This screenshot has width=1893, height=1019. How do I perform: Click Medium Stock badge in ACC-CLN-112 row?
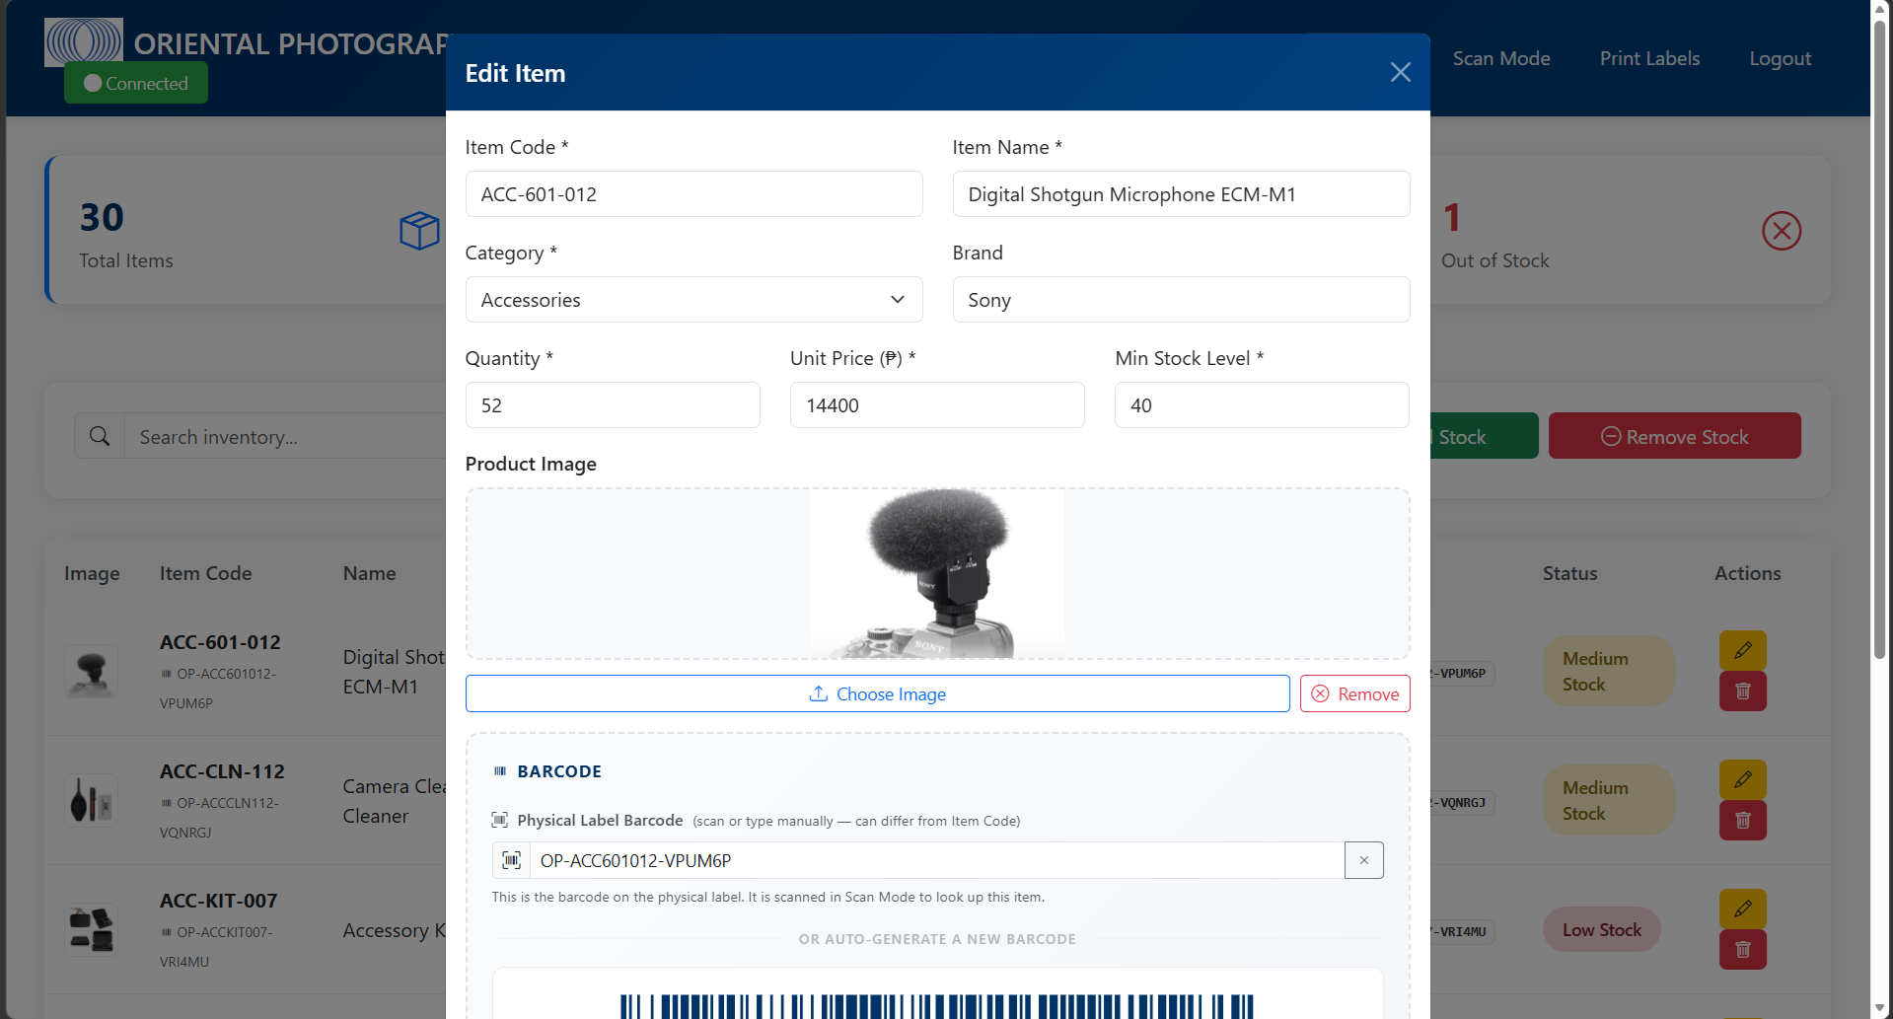tap(1608, 800)
